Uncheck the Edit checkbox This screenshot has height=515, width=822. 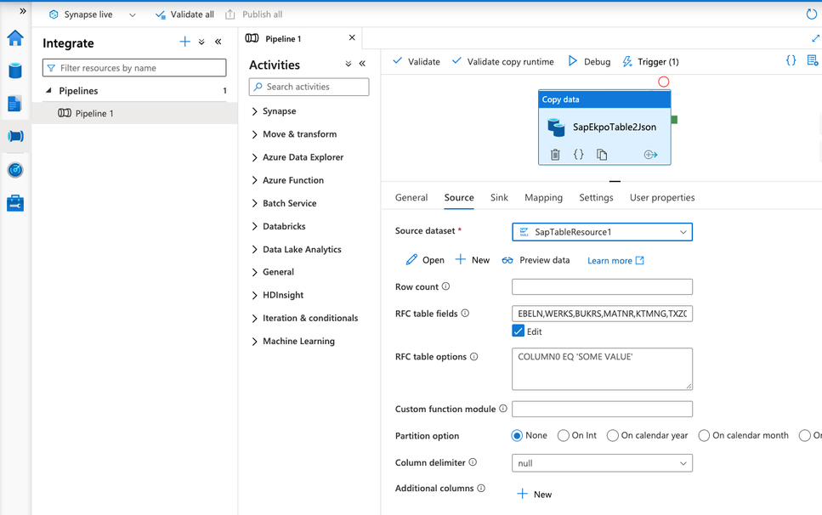[x=518, y=331]
